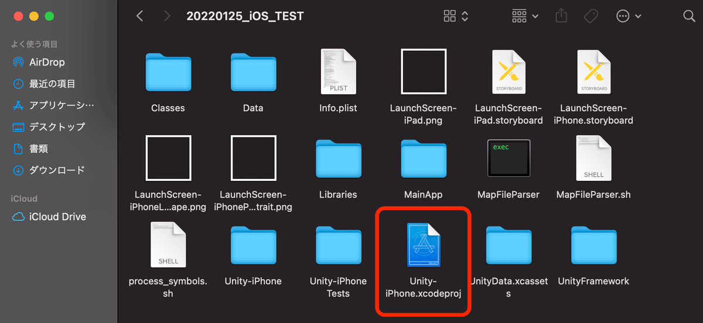Click the window title 20220125_iOS_TEST
703x323 pixels.
(x=245, y=16)
